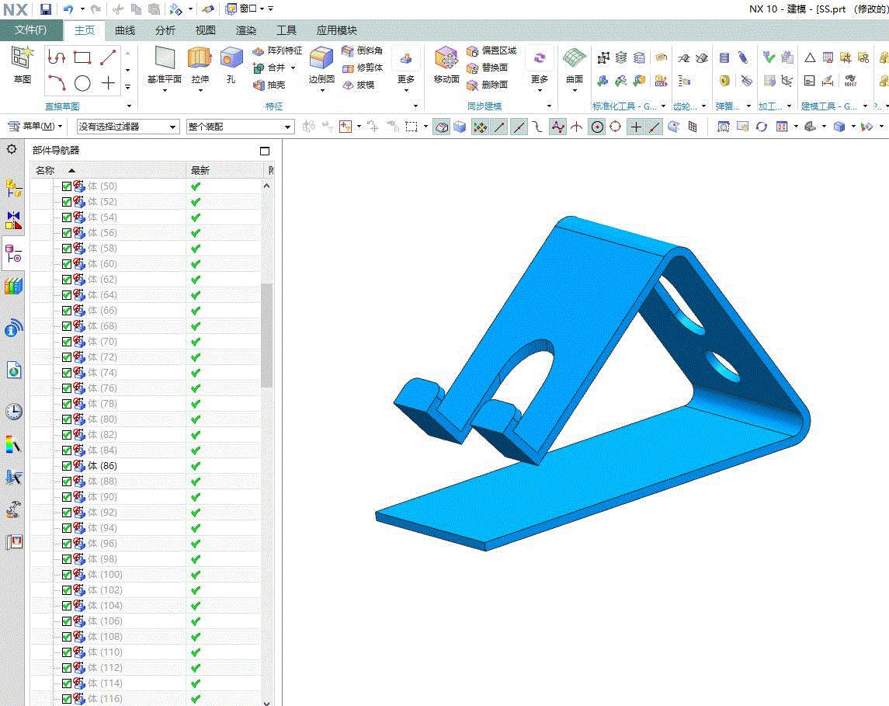Open the Surface (曲面) tool

tap(575, 64)
